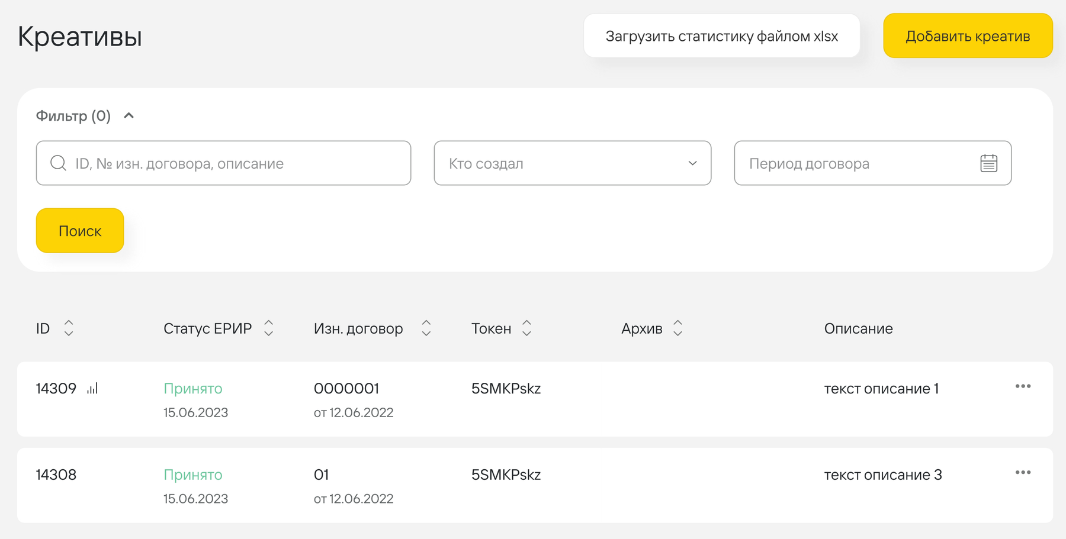Screen dimensions: 1066x539
Task: Sort by Статус ЕРИР column arrows
Action: 268,328
